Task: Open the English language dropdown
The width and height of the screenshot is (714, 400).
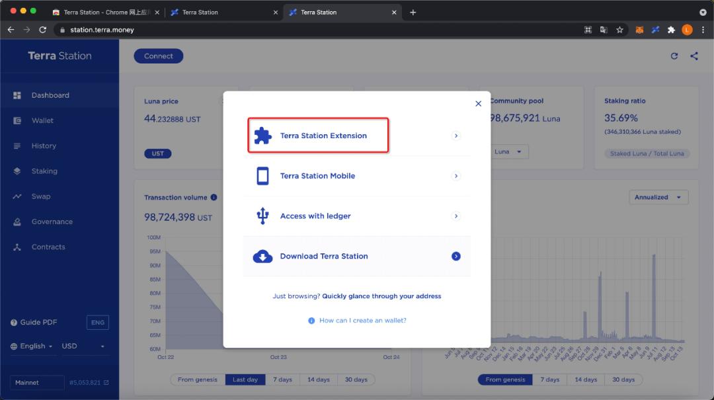Action: tap(32, 346)
